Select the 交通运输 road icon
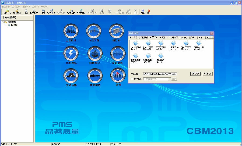This screenshot has height=146, width=242. coord(71,76)
